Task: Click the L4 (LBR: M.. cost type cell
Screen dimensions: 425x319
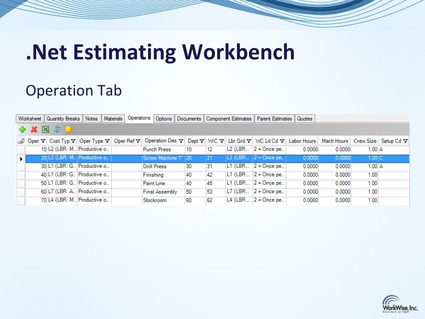Action: 62,200
